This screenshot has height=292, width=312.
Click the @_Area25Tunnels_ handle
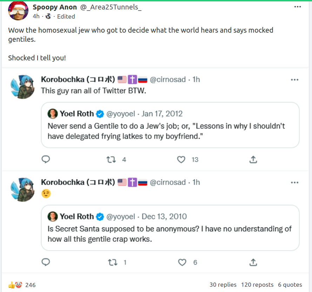point(111,7)
